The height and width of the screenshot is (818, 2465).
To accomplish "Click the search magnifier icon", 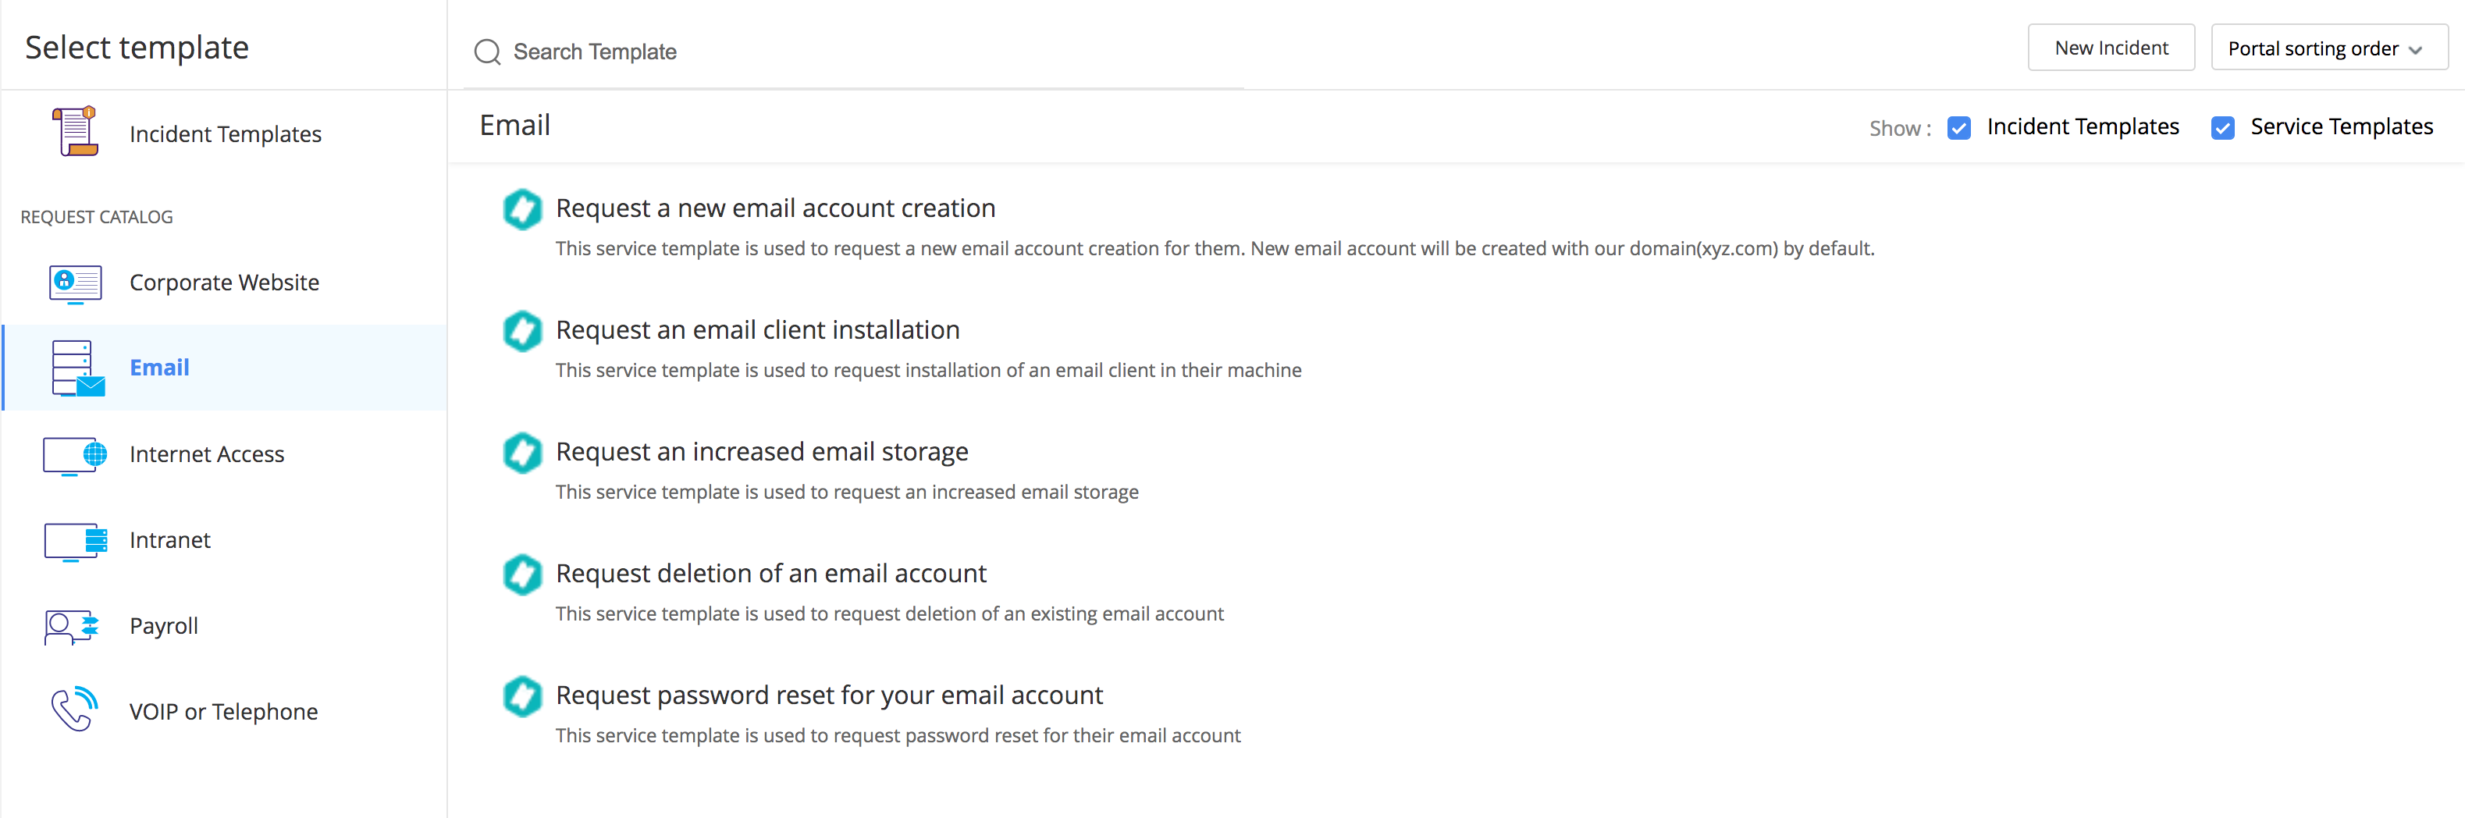I will (x=487, y=52).
